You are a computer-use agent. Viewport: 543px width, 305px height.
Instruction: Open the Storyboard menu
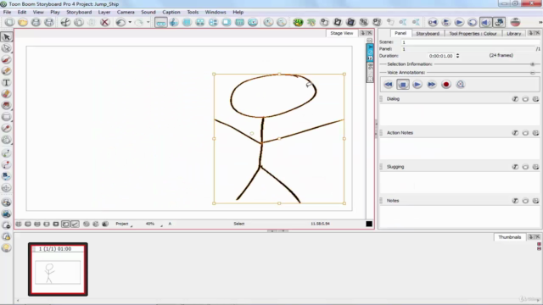pos(79,12)
